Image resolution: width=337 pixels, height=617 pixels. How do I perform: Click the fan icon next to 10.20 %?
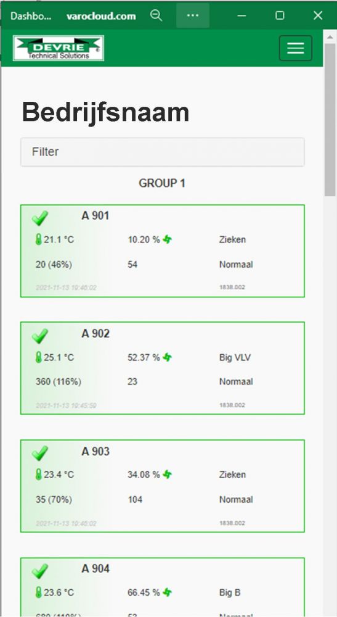168,239
